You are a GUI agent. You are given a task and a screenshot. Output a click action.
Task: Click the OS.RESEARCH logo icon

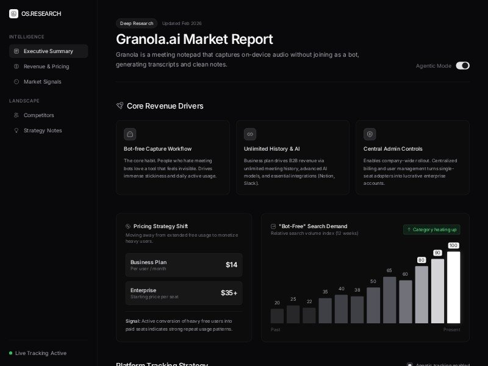pyautogui.click(x=13, y=13)
